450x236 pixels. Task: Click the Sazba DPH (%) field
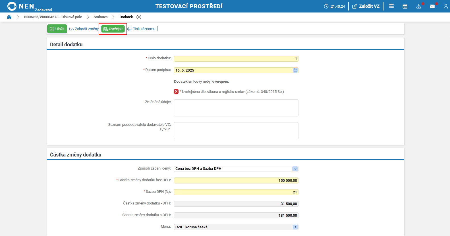click(236, 192)
